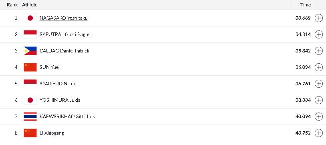The width and height of the screenshot is (326, 145).
Task: Click the Athlete column header
Action: point(30,5)
